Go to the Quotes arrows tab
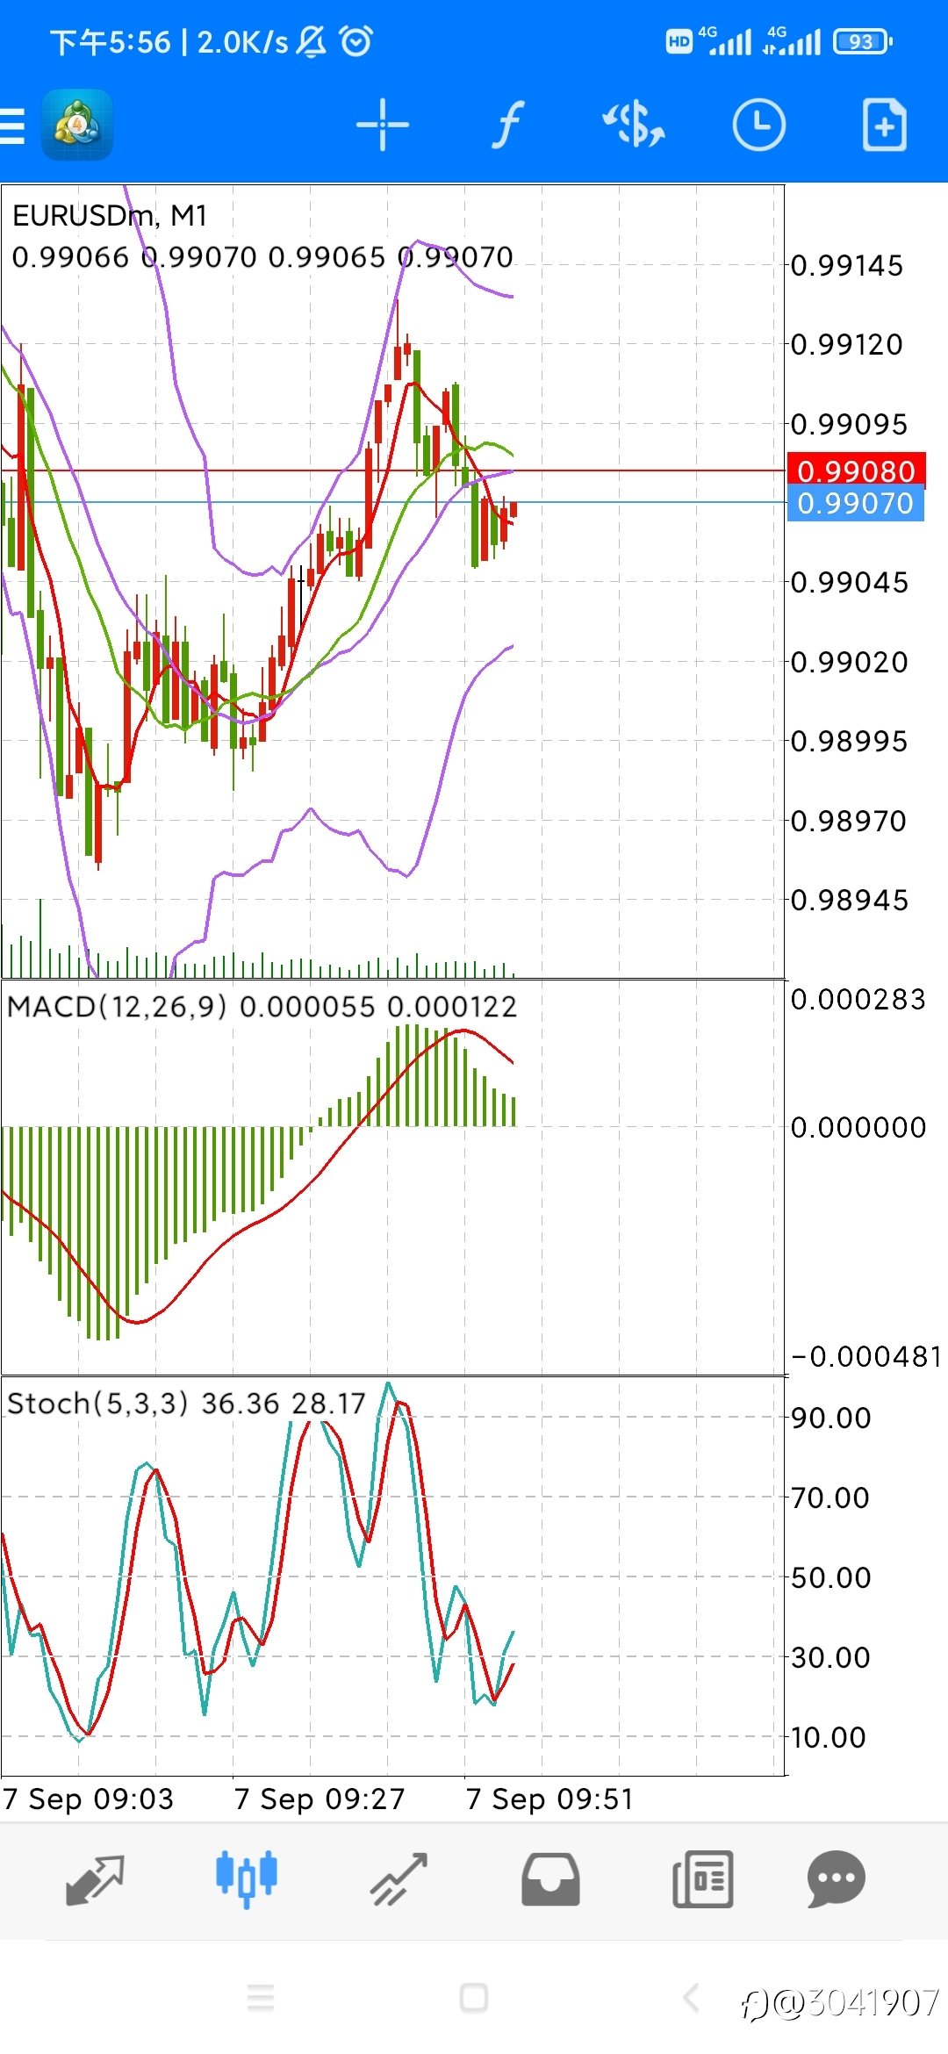948x2054 pixels. (x=95, y=1879)
